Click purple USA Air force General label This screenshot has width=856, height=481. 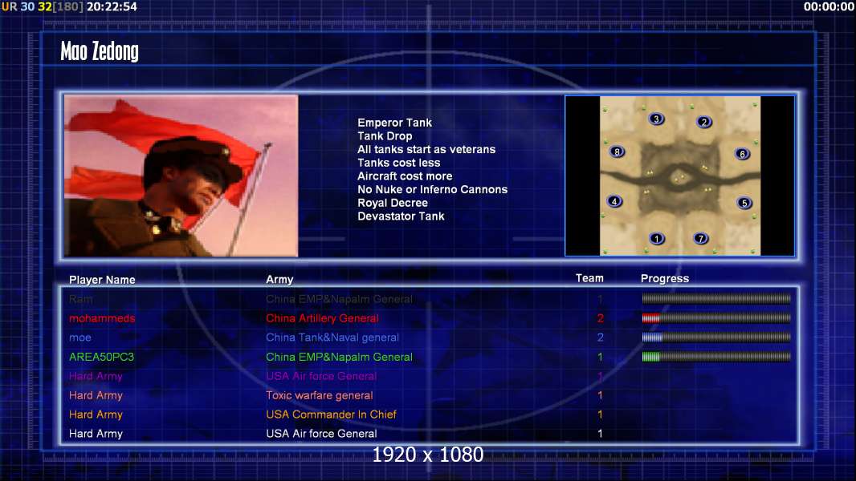point(321,377)
